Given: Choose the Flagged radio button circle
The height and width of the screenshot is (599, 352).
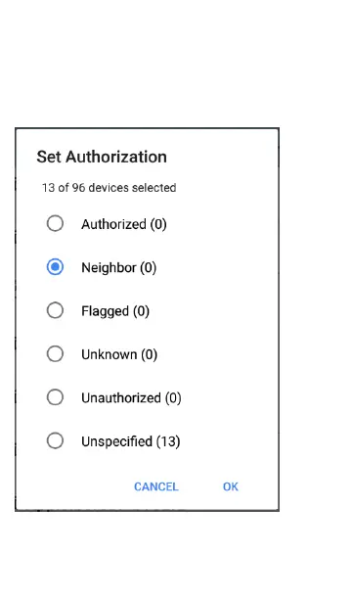Looking at the screenshot, I should pyautogui.click(x=55, y=310).
